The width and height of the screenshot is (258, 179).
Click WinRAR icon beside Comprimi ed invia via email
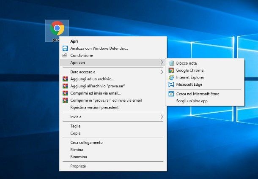pos(65,93)
